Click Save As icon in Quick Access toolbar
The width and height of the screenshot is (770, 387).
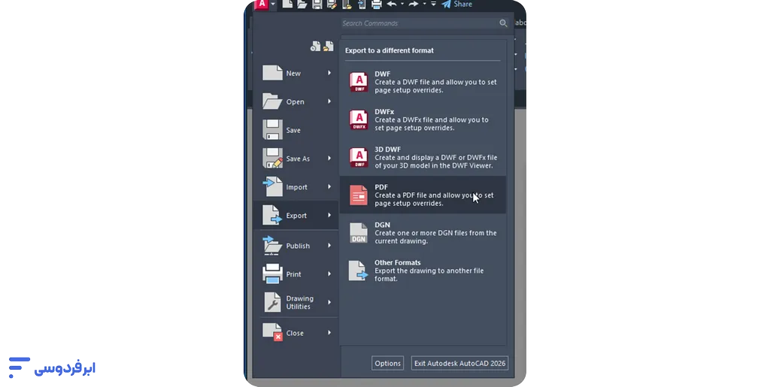[332, 5]
